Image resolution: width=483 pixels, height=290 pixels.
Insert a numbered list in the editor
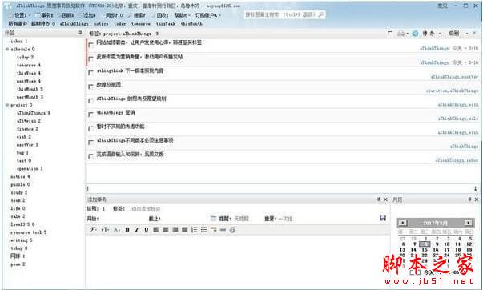coord(195,230)
